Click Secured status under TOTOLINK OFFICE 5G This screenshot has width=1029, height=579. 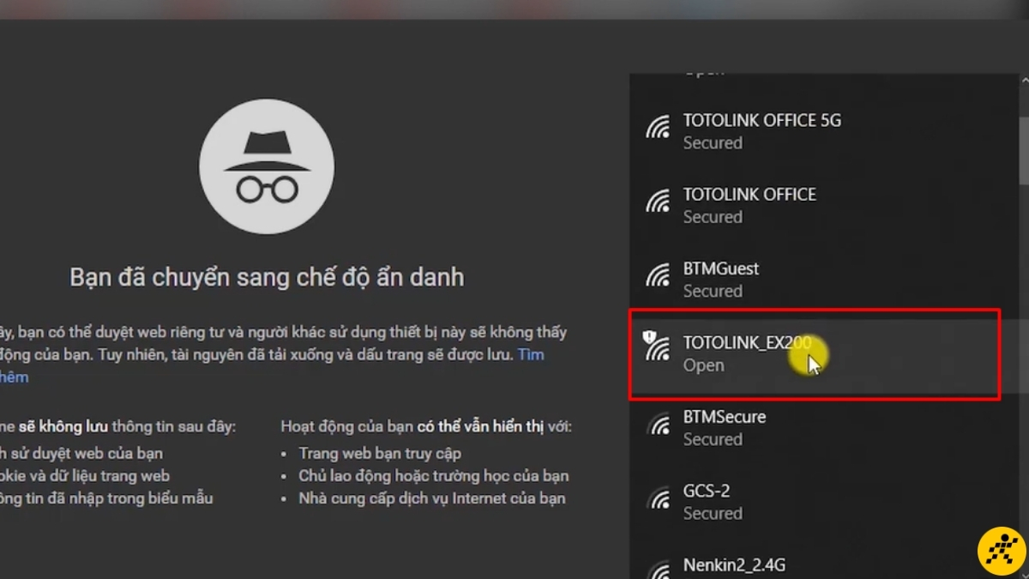point(713,143)
